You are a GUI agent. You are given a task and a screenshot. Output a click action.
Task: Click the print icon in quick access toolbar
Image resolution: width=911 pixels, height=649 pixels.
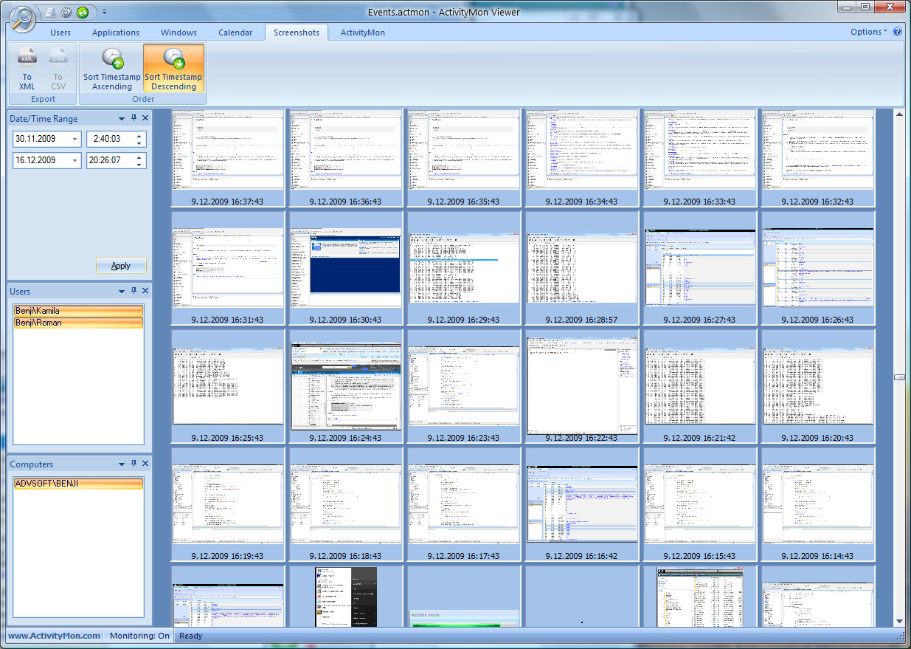tap(49, 12)
